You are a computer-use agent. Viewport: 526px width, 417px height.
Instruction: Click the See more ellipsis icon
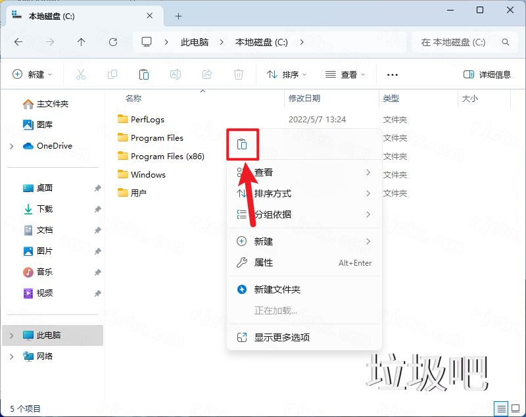pos(393,74)
